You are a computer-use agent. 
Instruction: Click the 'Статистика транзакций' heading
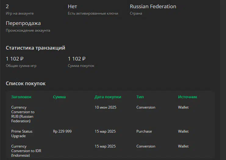pos(35,48)
